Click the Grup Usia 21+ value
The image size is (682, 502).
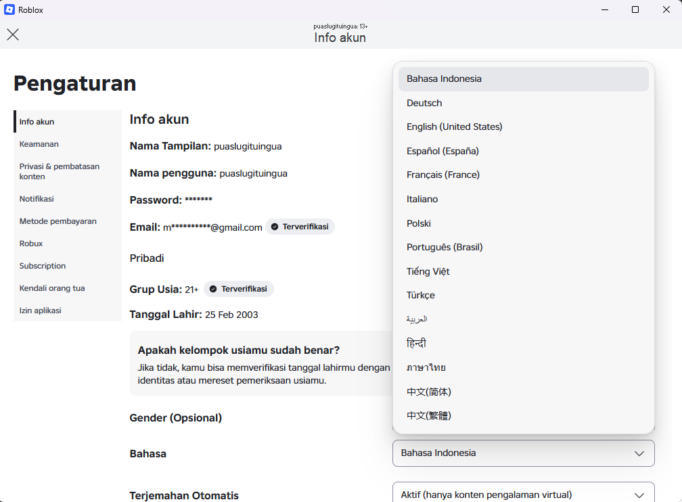191,290
